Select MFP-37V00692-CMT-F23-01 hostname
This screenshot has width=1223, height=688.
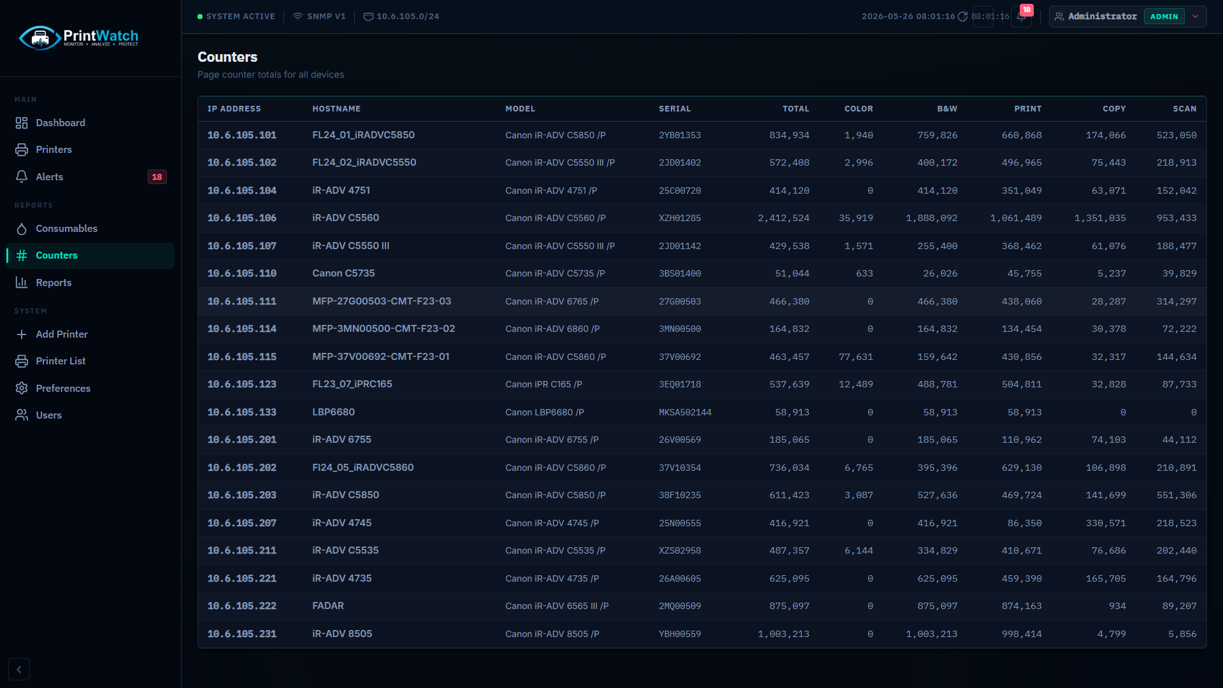pos(381,357)
